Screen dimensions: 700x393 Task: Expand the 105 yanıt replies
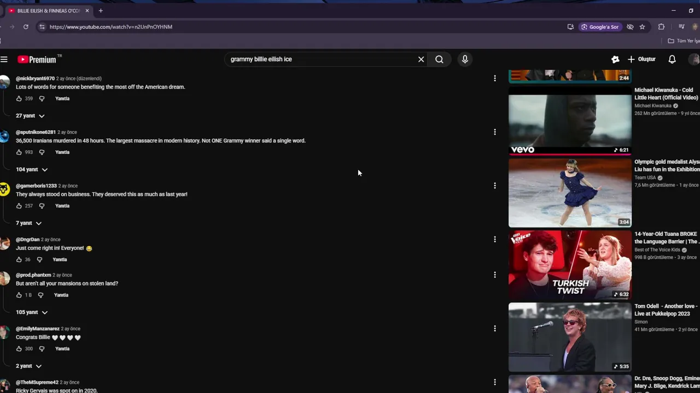pyautogui.click(x=32, y=312)
